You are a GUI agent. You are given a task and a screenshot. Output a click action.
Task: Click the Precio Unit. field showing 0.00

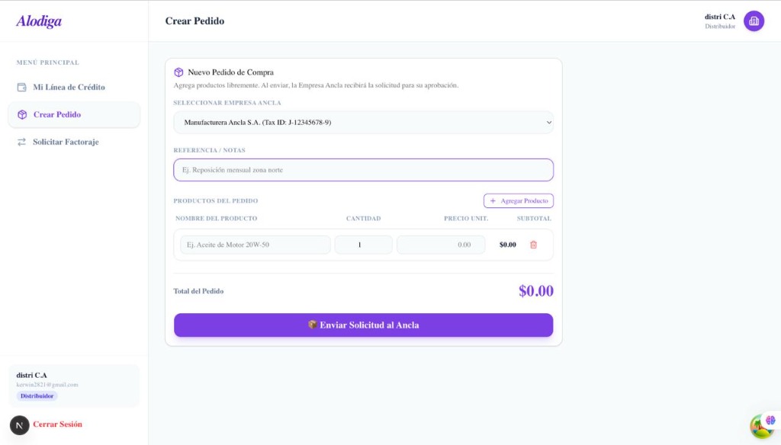[441, 244]
